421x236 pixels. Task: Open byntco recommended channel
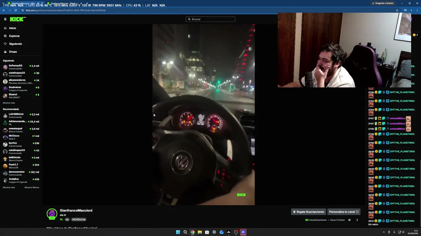(x=21, y=144)
